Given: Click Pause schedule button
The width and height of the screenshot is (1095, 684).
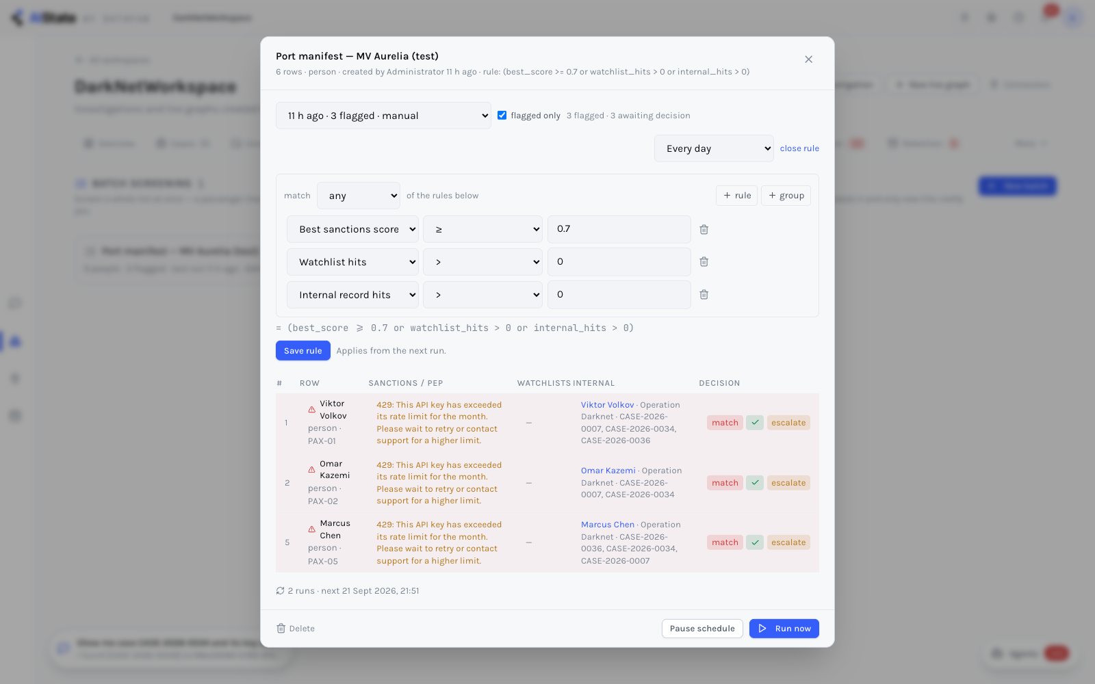Looking at the screenshot, I should [x=702, y=629].
